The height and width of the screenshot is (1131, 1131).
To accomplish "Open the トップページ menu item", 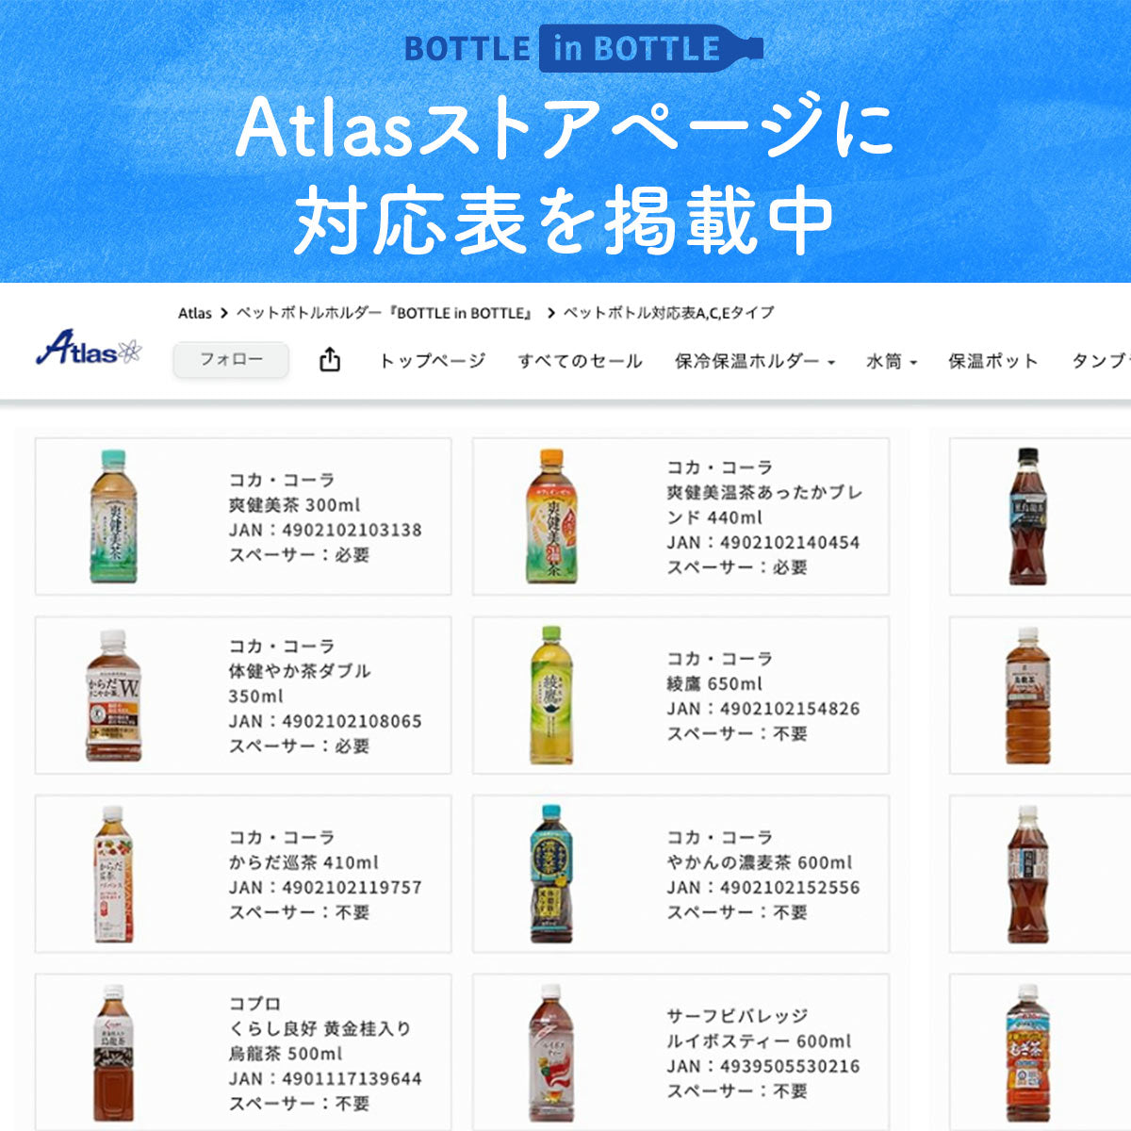I will tap(433, 360).
